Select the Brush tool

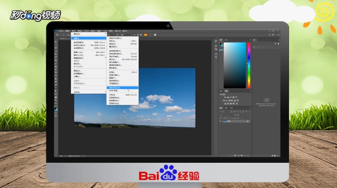(x=56, y=63)
